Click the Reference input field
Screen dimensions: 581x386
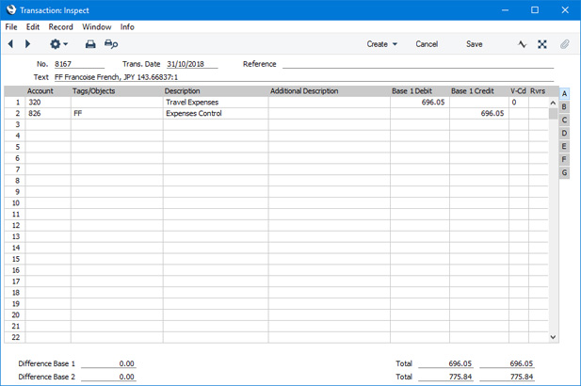click(417, 64)
